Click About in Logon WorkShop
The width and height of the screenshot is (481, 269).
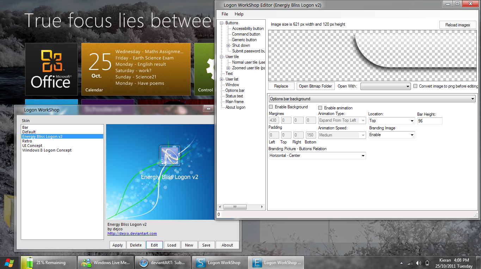pyautogui.click(x=227, y=245)
